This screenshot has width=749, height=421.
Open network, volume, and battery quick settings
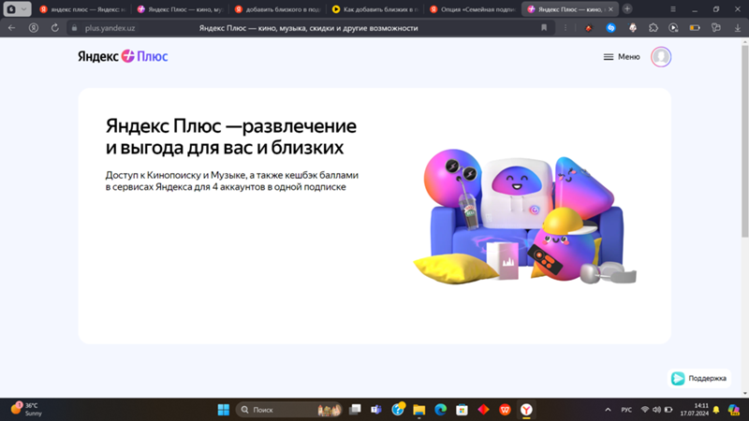(657, 410)
